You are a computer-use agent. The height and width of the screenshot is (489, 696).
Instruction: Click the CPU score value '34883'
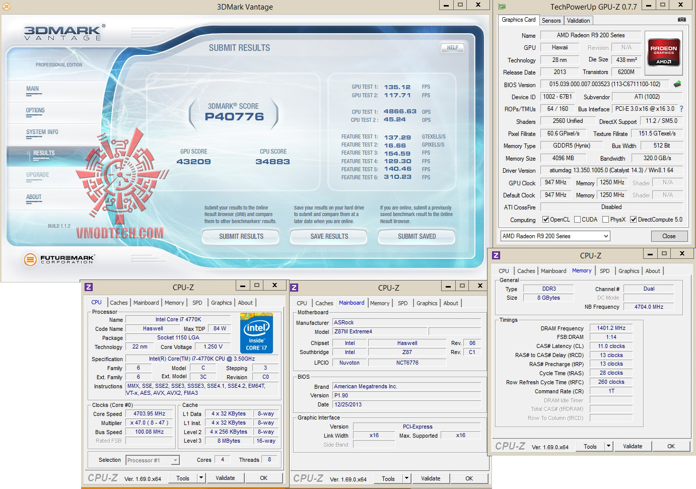point(272,162)
